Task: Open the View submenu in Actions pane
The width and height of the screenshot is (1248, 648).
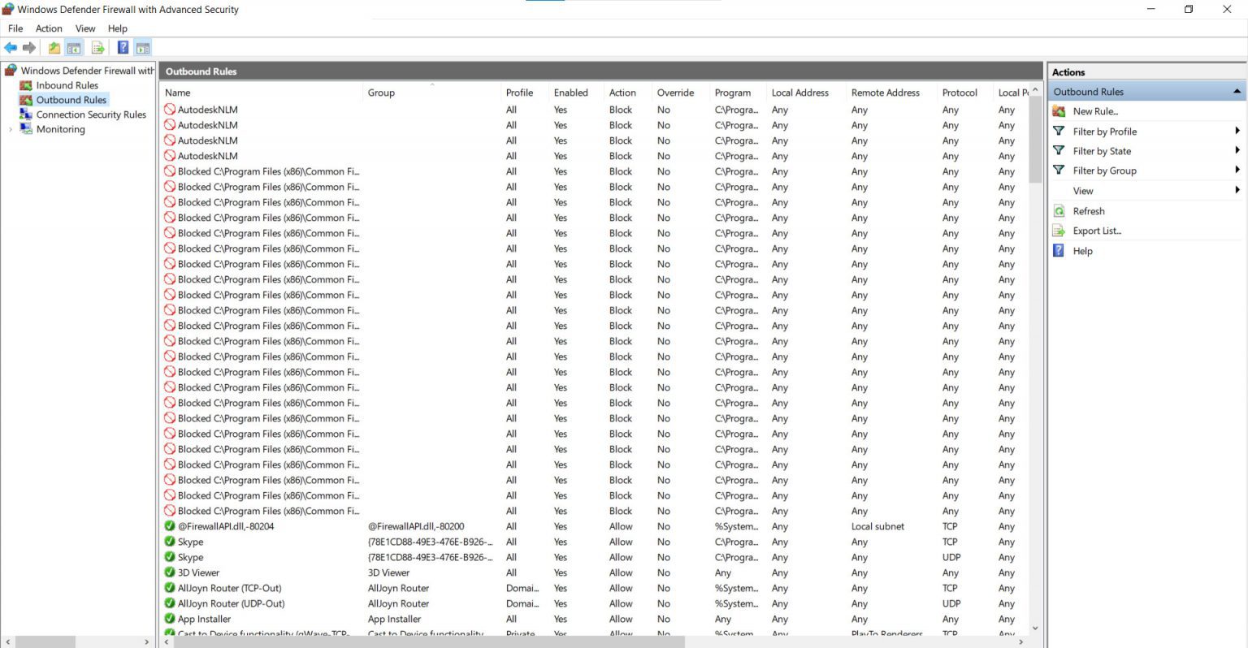Action: [1082, 190]
